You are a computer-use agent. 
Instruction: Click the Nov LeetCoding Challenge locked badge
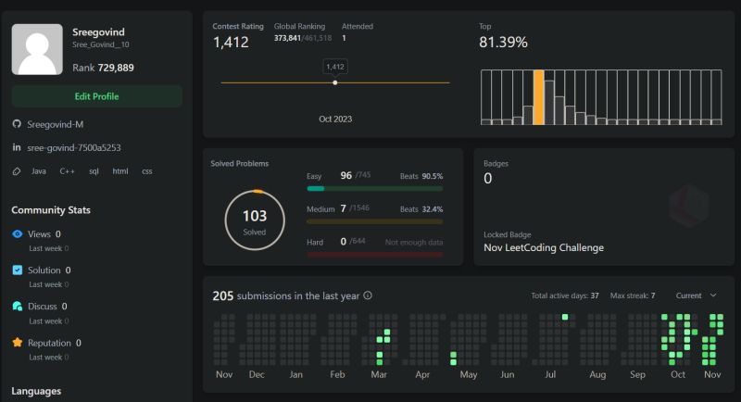click(544, 247)
